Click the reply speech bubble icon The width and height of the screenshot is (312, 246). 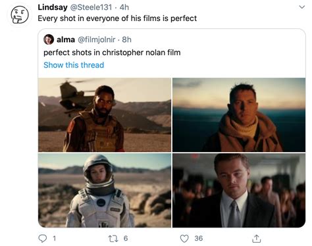click(x=43, y=238)
